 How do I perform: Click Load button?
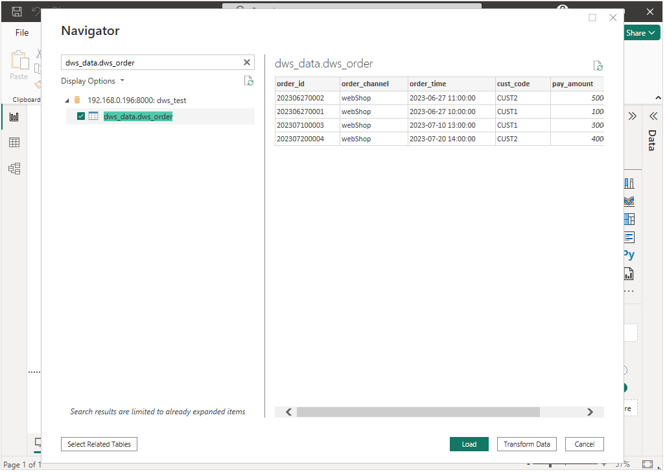(x=469, y=444)
